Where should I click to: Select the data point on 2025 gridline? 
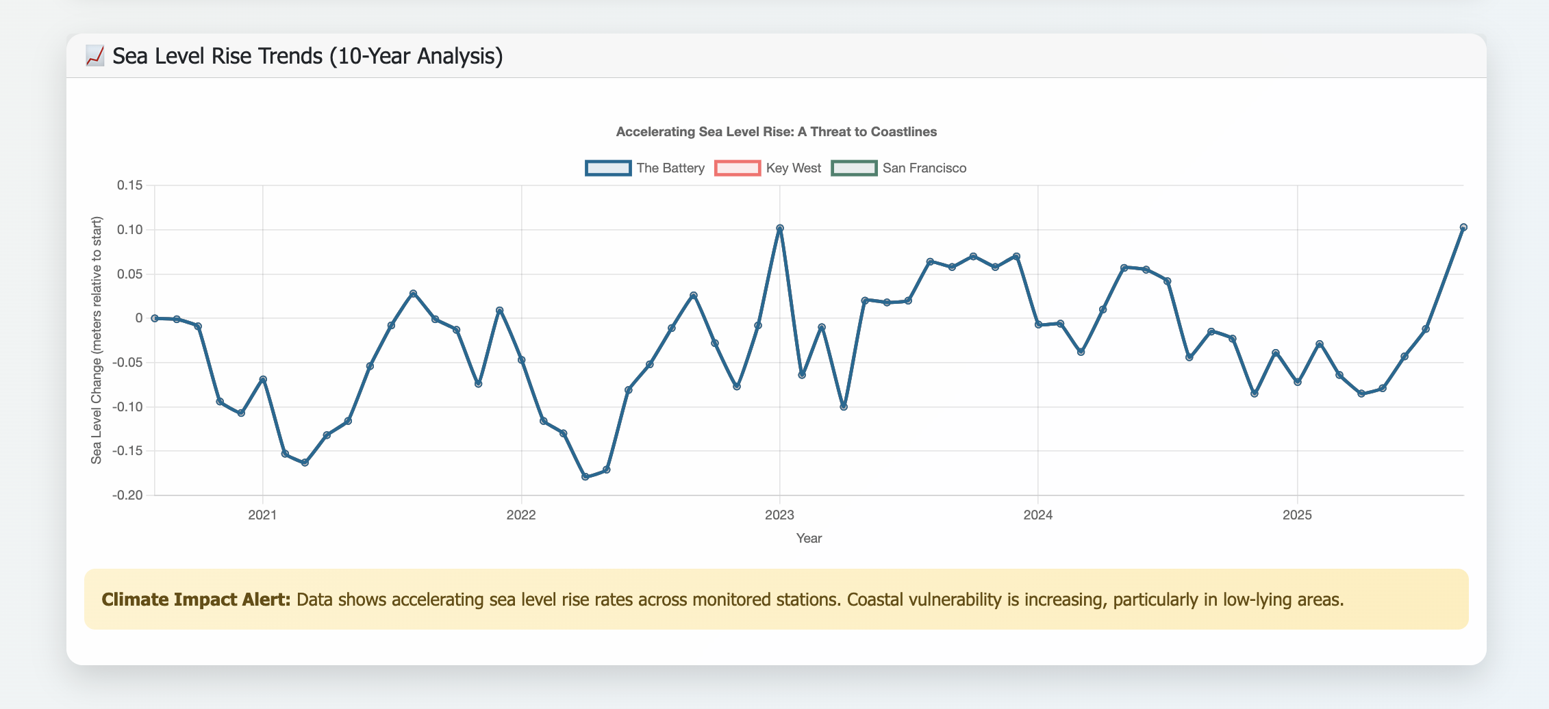tap(1297, 382)
